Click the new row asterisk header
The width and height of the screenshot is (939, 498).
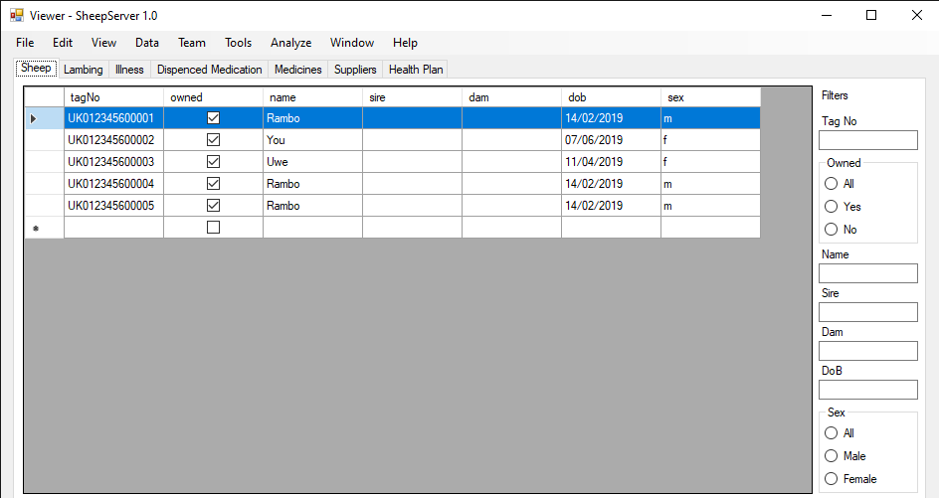tap(36, 228)
